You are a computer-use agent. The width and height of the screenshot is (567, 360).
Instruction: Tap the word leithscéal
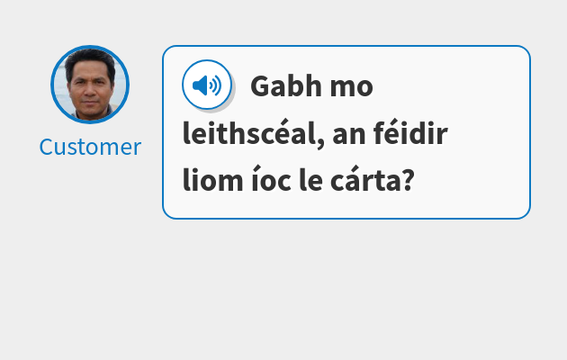click(x=250, y=132)
